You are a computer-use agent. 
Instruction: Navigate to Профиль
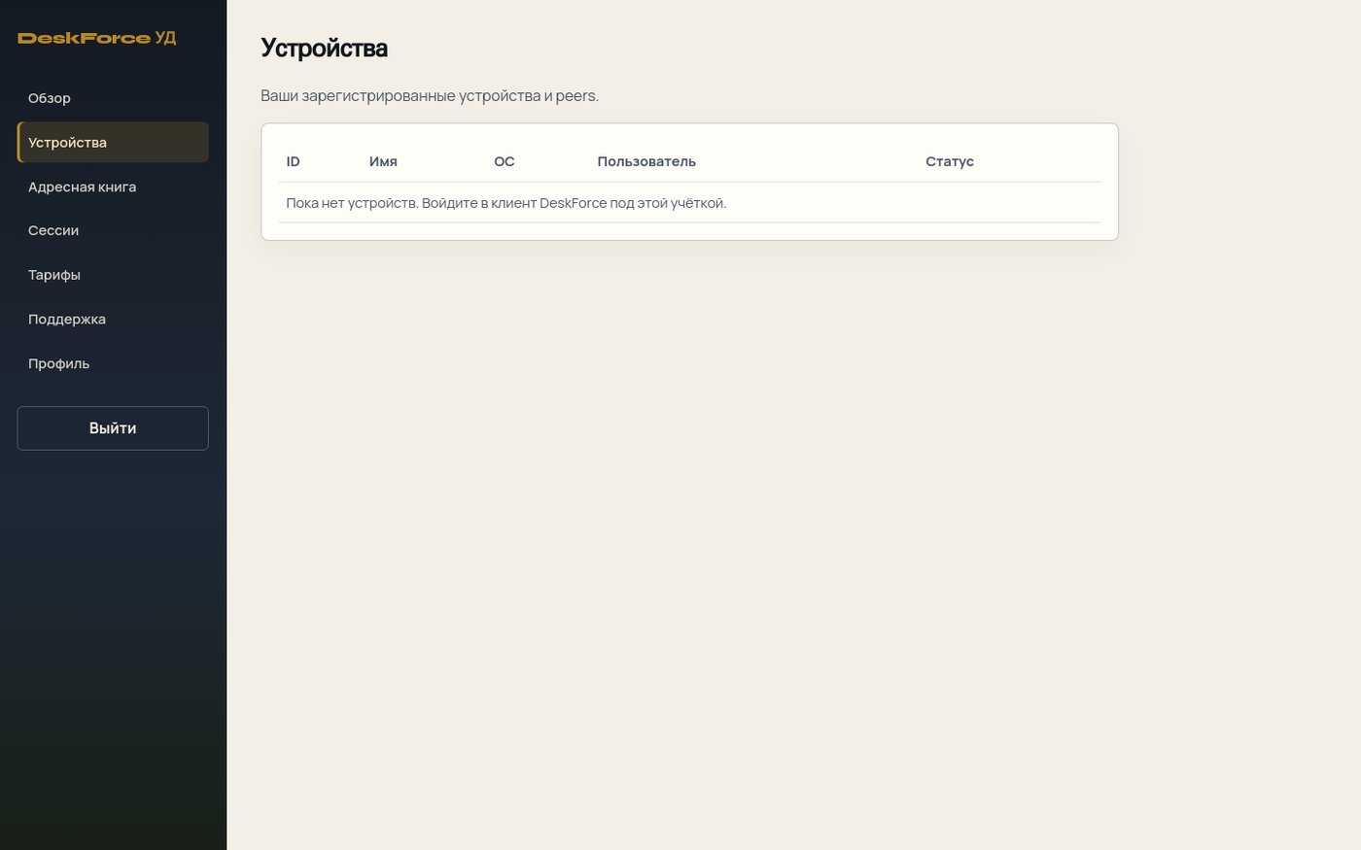(113, 363)
